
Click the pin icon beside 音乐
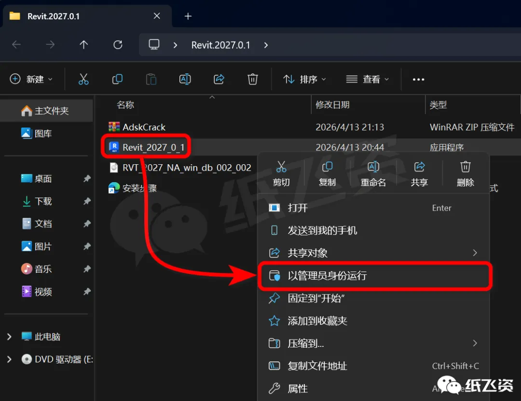[87, 269]
